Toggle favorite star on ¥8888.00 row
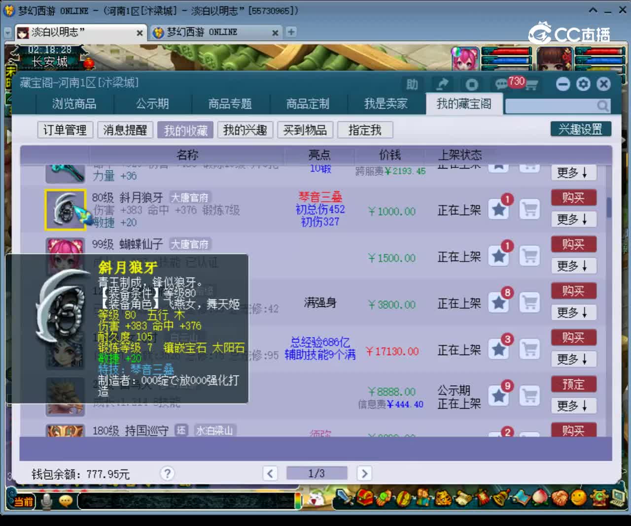Image resolution: width=631 pixels, height=526 pixels. click(x=499, y=395)
